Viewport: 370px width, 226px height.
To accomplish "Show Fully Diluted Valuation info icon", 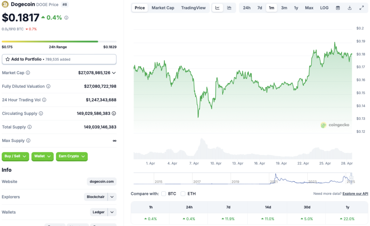I will click(48, 86).
